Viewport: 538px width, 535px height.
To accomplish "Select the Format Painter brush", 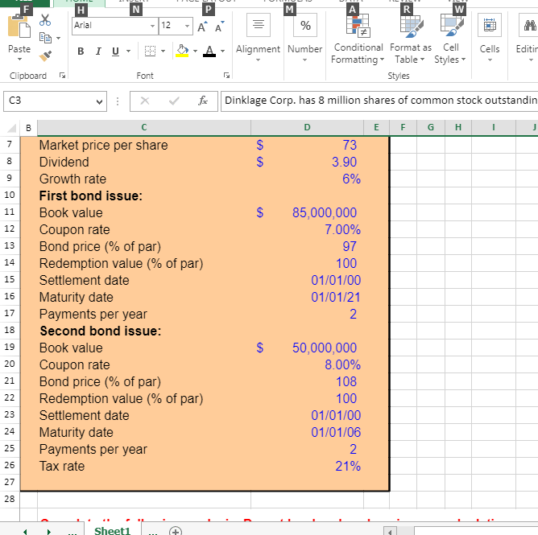I will [x=45, y=56].
